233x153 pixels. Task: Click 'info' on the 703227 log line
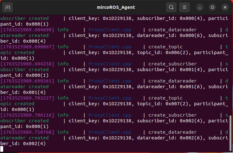63,98
